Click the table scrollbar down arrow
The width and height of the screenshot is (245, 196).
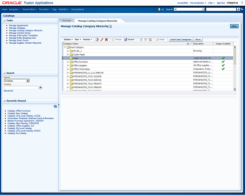235,89
